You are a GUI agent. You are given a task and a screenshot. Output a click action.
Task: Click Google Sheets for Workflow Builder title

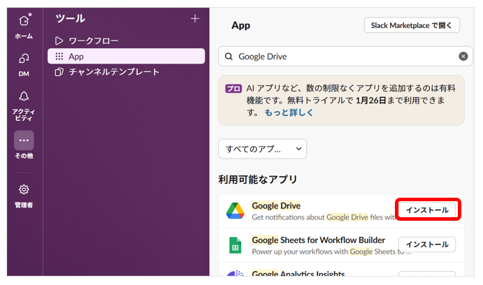(319, 240)
